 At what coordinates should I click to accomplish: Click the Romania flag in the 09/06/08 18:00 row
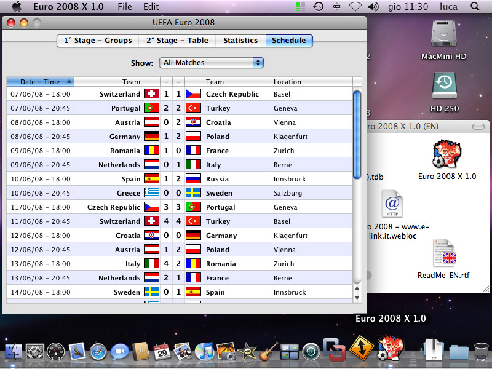point(151,150)
